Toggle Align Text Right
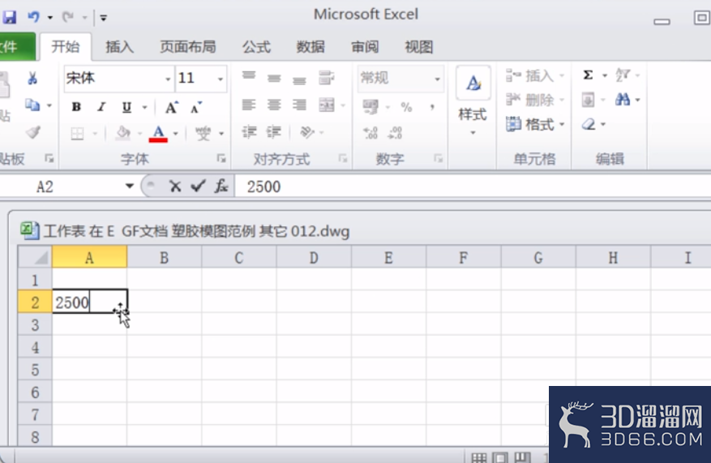Viewport: 711px width, 463px height. (299, 105)
